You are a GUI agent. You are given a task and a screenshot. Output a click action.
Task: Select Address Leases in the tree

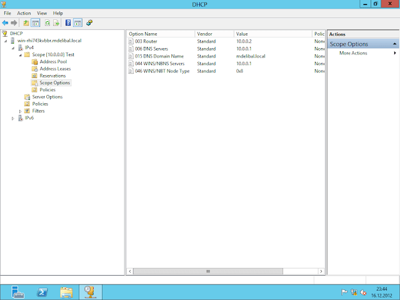click(x=55, y=69)
